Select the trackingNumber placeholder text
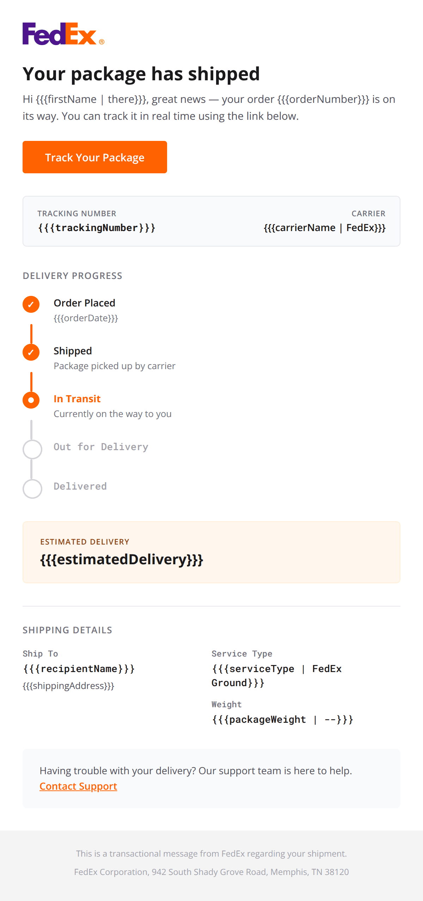The width and height of the screenshot is (423, 901). [98, 228]
